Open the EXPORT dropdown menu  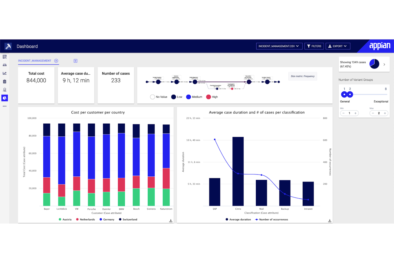click(x=338, y=46)
